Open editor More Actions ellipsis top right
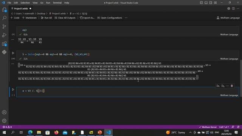 click(238, 9)
